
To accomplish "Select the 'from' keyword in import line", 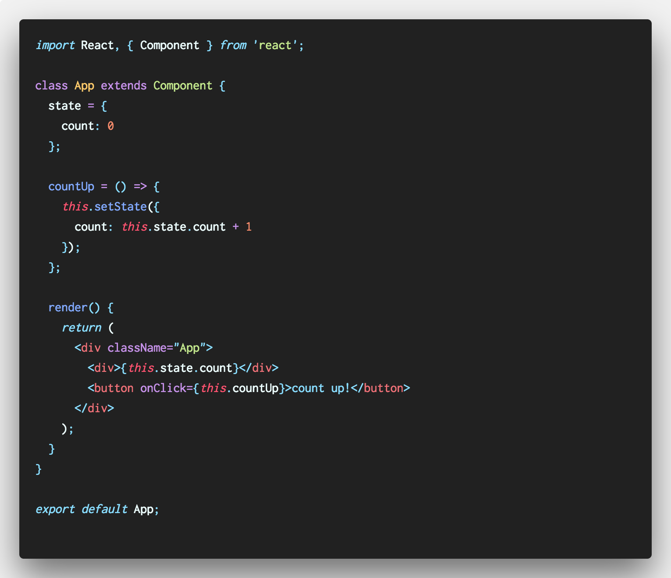I will (x=233, y=45).
